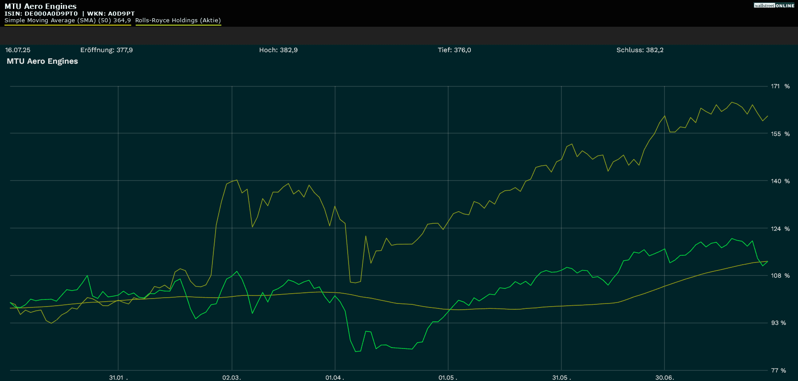Click the 77 % axis label
Viewport: 798px width, 381px height.
point(778,370)
